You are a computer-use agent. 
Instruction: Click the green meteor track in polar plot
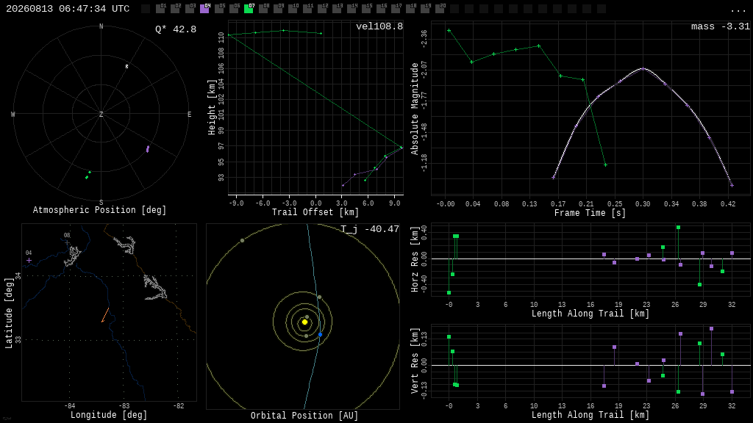tap(88, 175)
